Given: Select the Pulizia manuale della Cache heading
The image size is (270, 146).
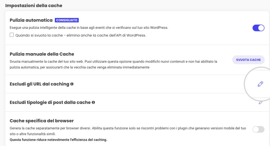Looking at the screenshot, I should point(42,54).
